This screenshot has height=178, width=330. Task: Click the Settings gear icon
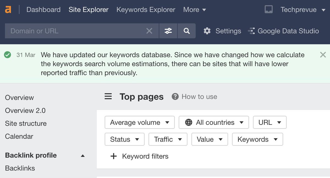[x=207, y=31]
